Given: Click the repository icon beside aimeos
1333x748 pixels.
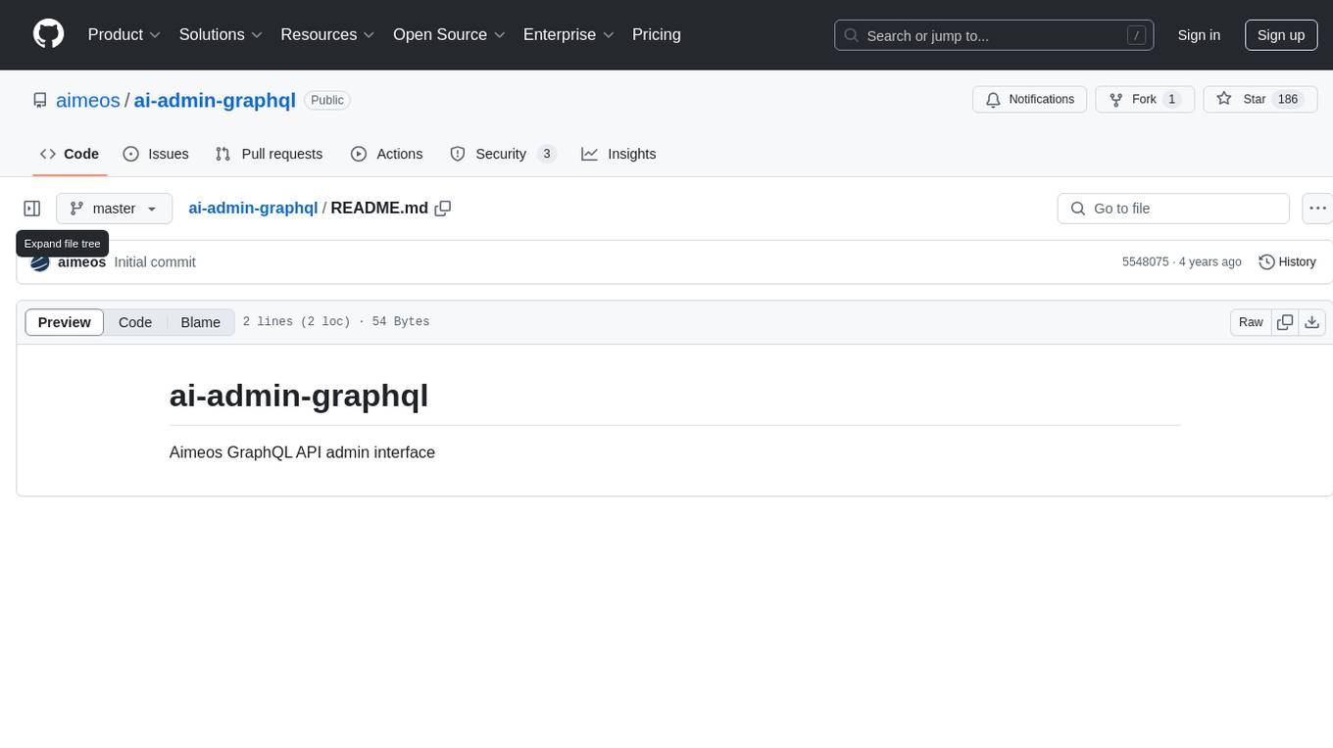Looking at the screenshot, I should [40, 101].
